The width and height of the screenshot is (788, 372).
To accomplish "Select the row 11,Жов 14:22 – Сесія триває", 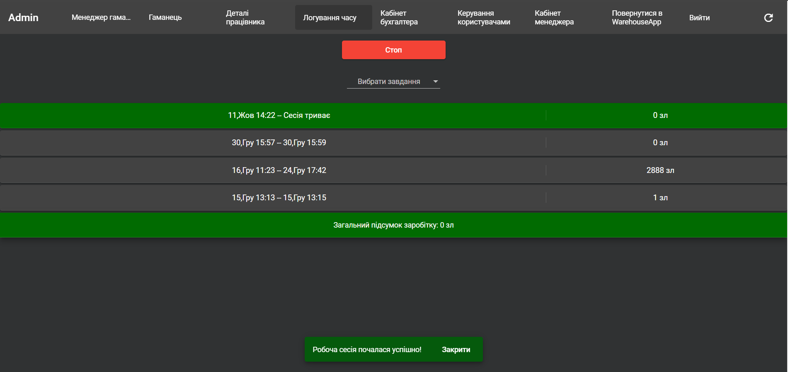I will (x=393, y=115).
